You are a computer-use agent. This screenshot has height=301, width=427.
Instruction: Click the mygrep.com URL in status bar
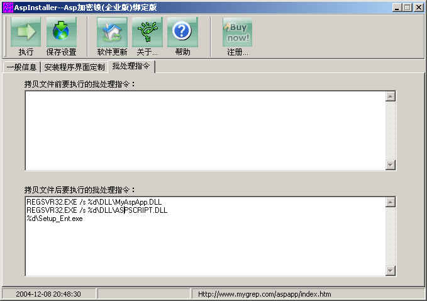(264, 294)
